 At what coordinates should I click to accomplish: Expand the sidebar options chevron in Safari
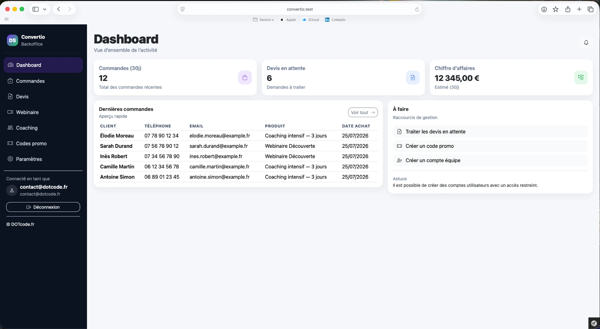(44, 9)
